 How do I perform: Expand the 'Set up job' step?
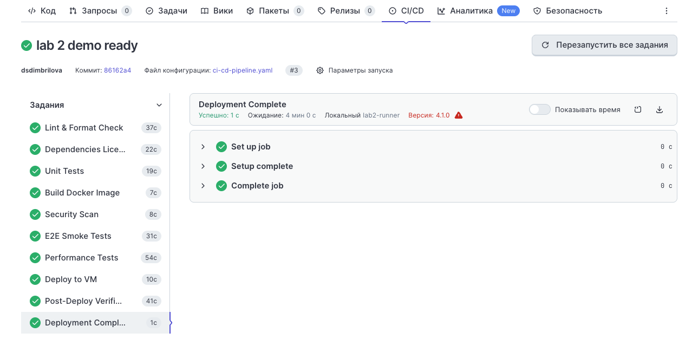[203, 146]
